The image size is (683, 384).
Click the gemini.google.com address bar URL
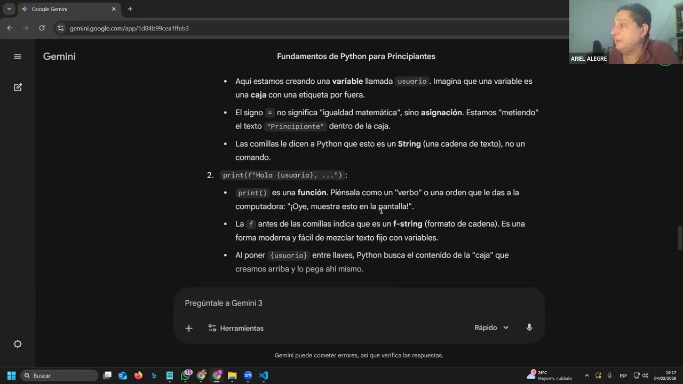pyautogui.click(x=129, y=28)
